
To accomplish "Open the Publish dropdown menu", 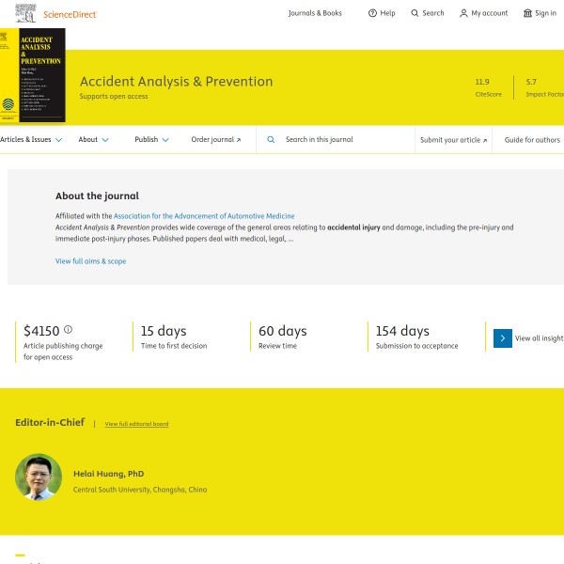I will coord(151,140).
